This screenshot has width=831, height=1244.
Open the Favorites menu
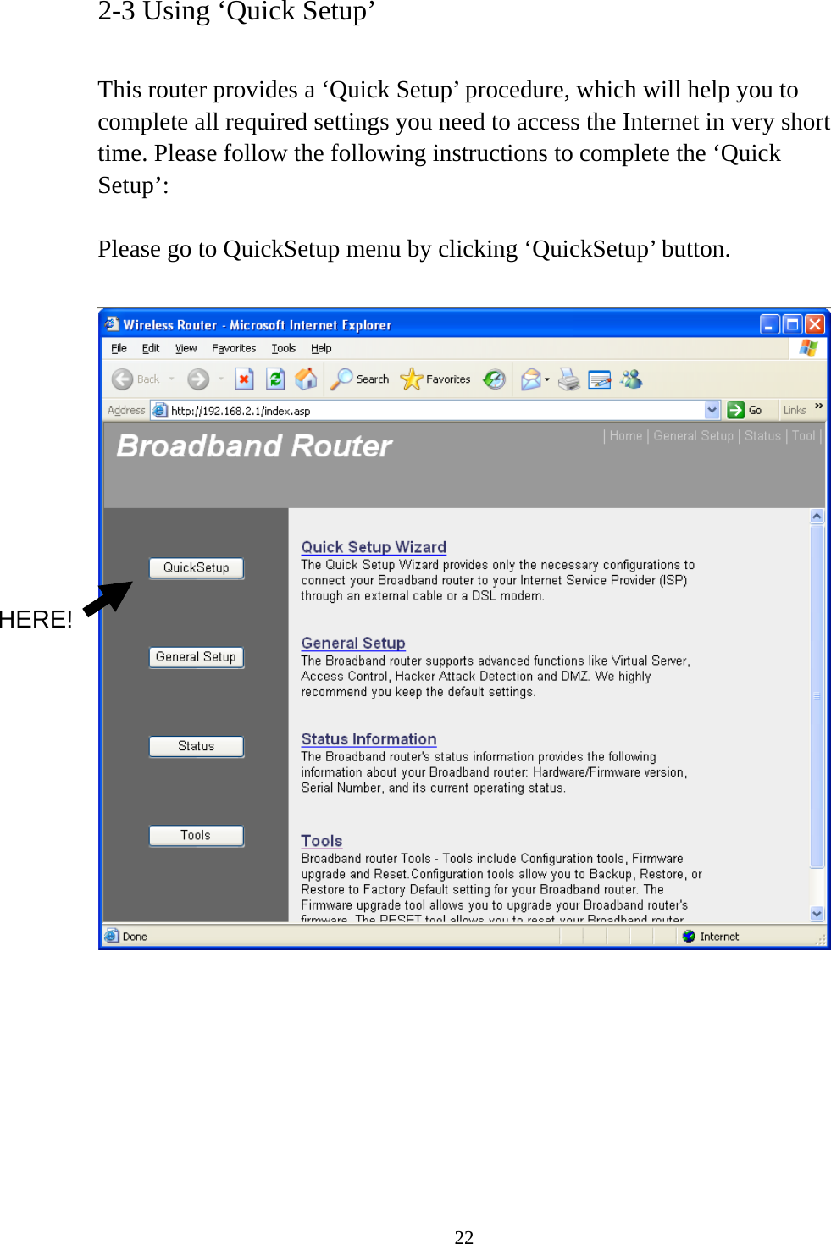point(234,348)
